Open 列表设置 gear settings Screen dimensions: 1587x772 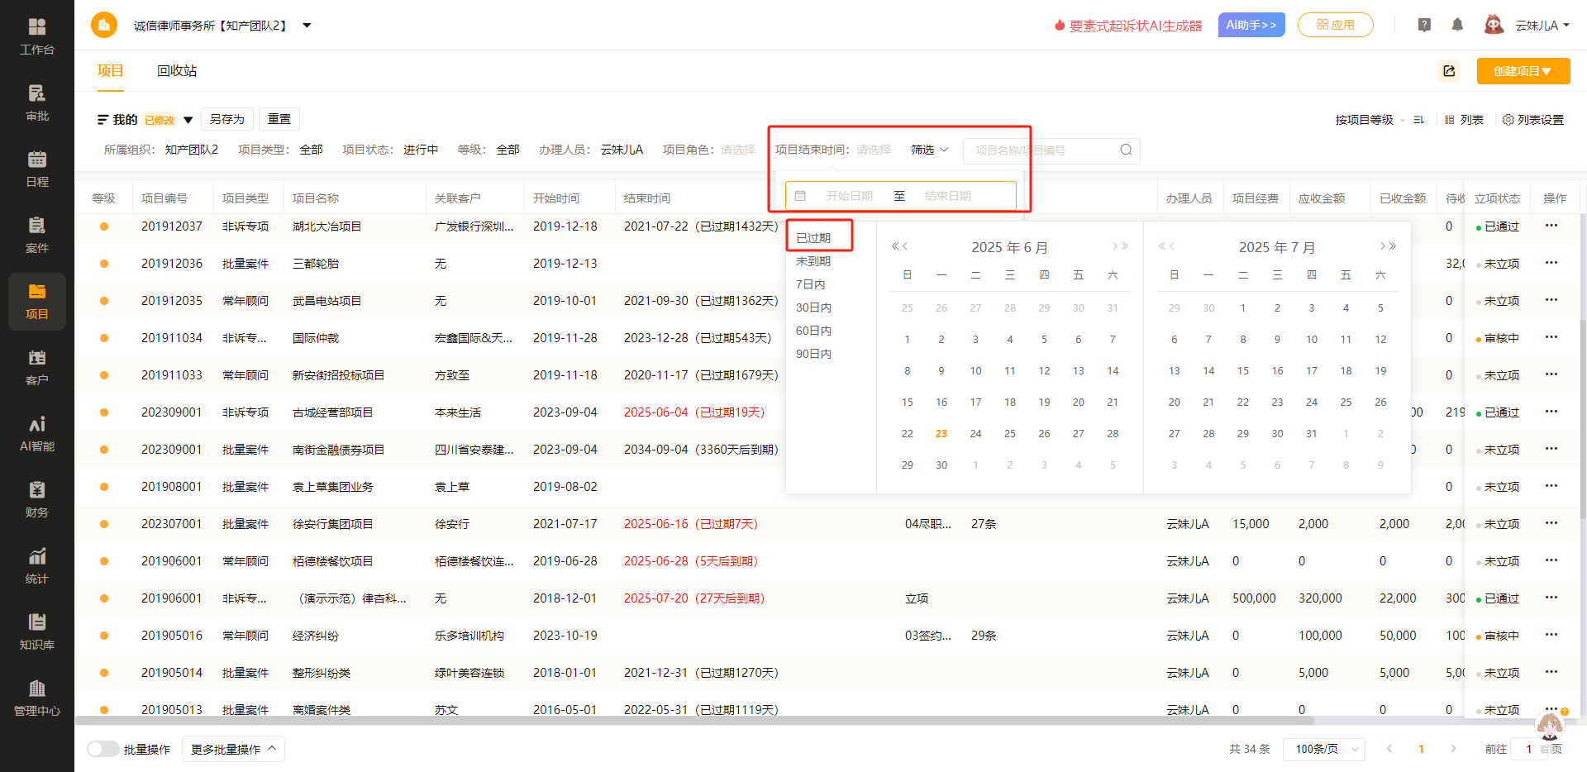pos(1532,120)
